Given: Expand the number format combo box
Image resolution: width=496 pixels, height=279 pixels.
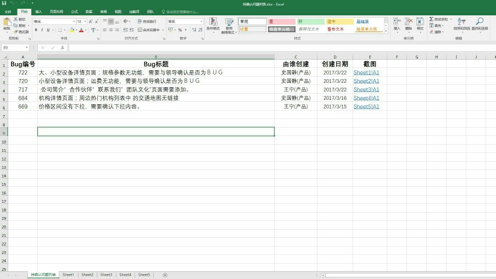Looking at the screenshot, I should (x=201, y=21).
